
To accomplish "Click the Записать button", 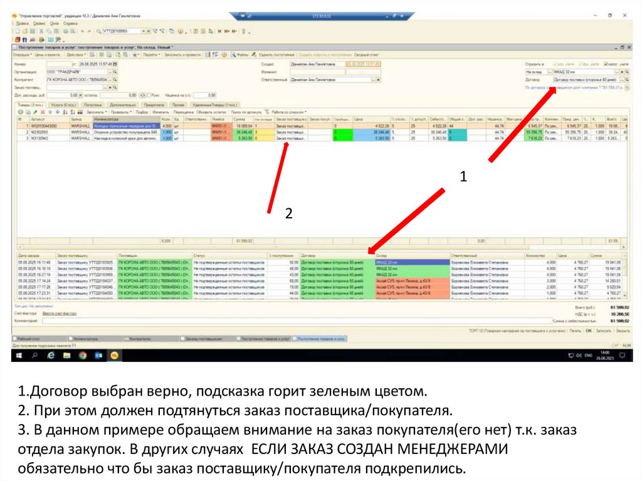I will pos(604,330).
